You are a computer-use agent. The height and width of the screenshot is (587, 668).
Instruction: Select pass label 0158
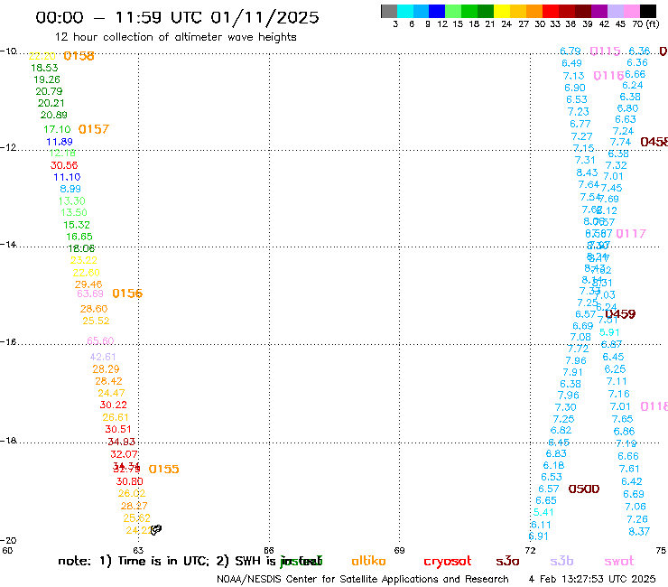point(79,56)
